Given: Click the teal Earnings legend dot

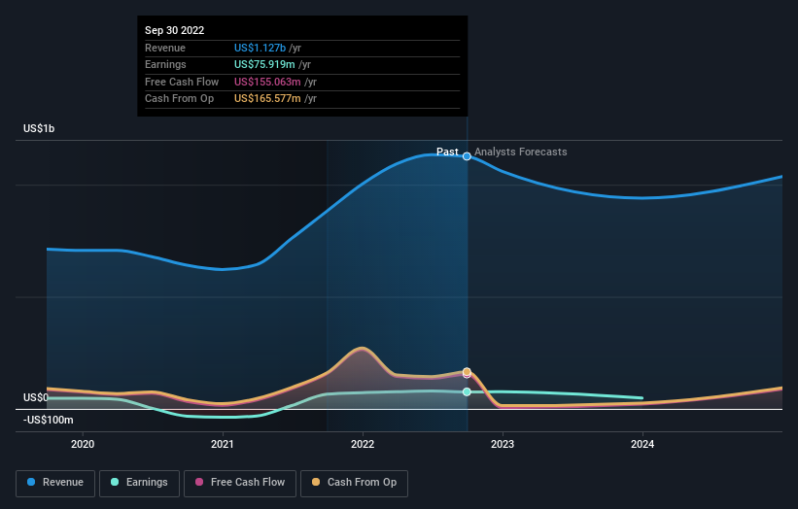Looking at the screenshot, I should coord(115,482).
